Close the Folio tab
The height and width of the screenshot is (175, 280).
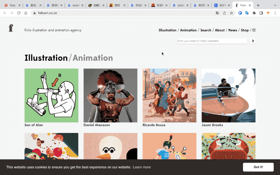(250, 5)
